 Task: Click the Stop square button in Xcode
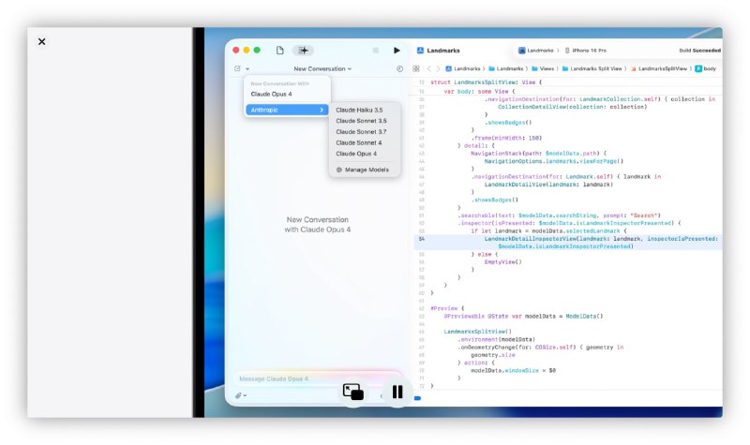[376, 51]
